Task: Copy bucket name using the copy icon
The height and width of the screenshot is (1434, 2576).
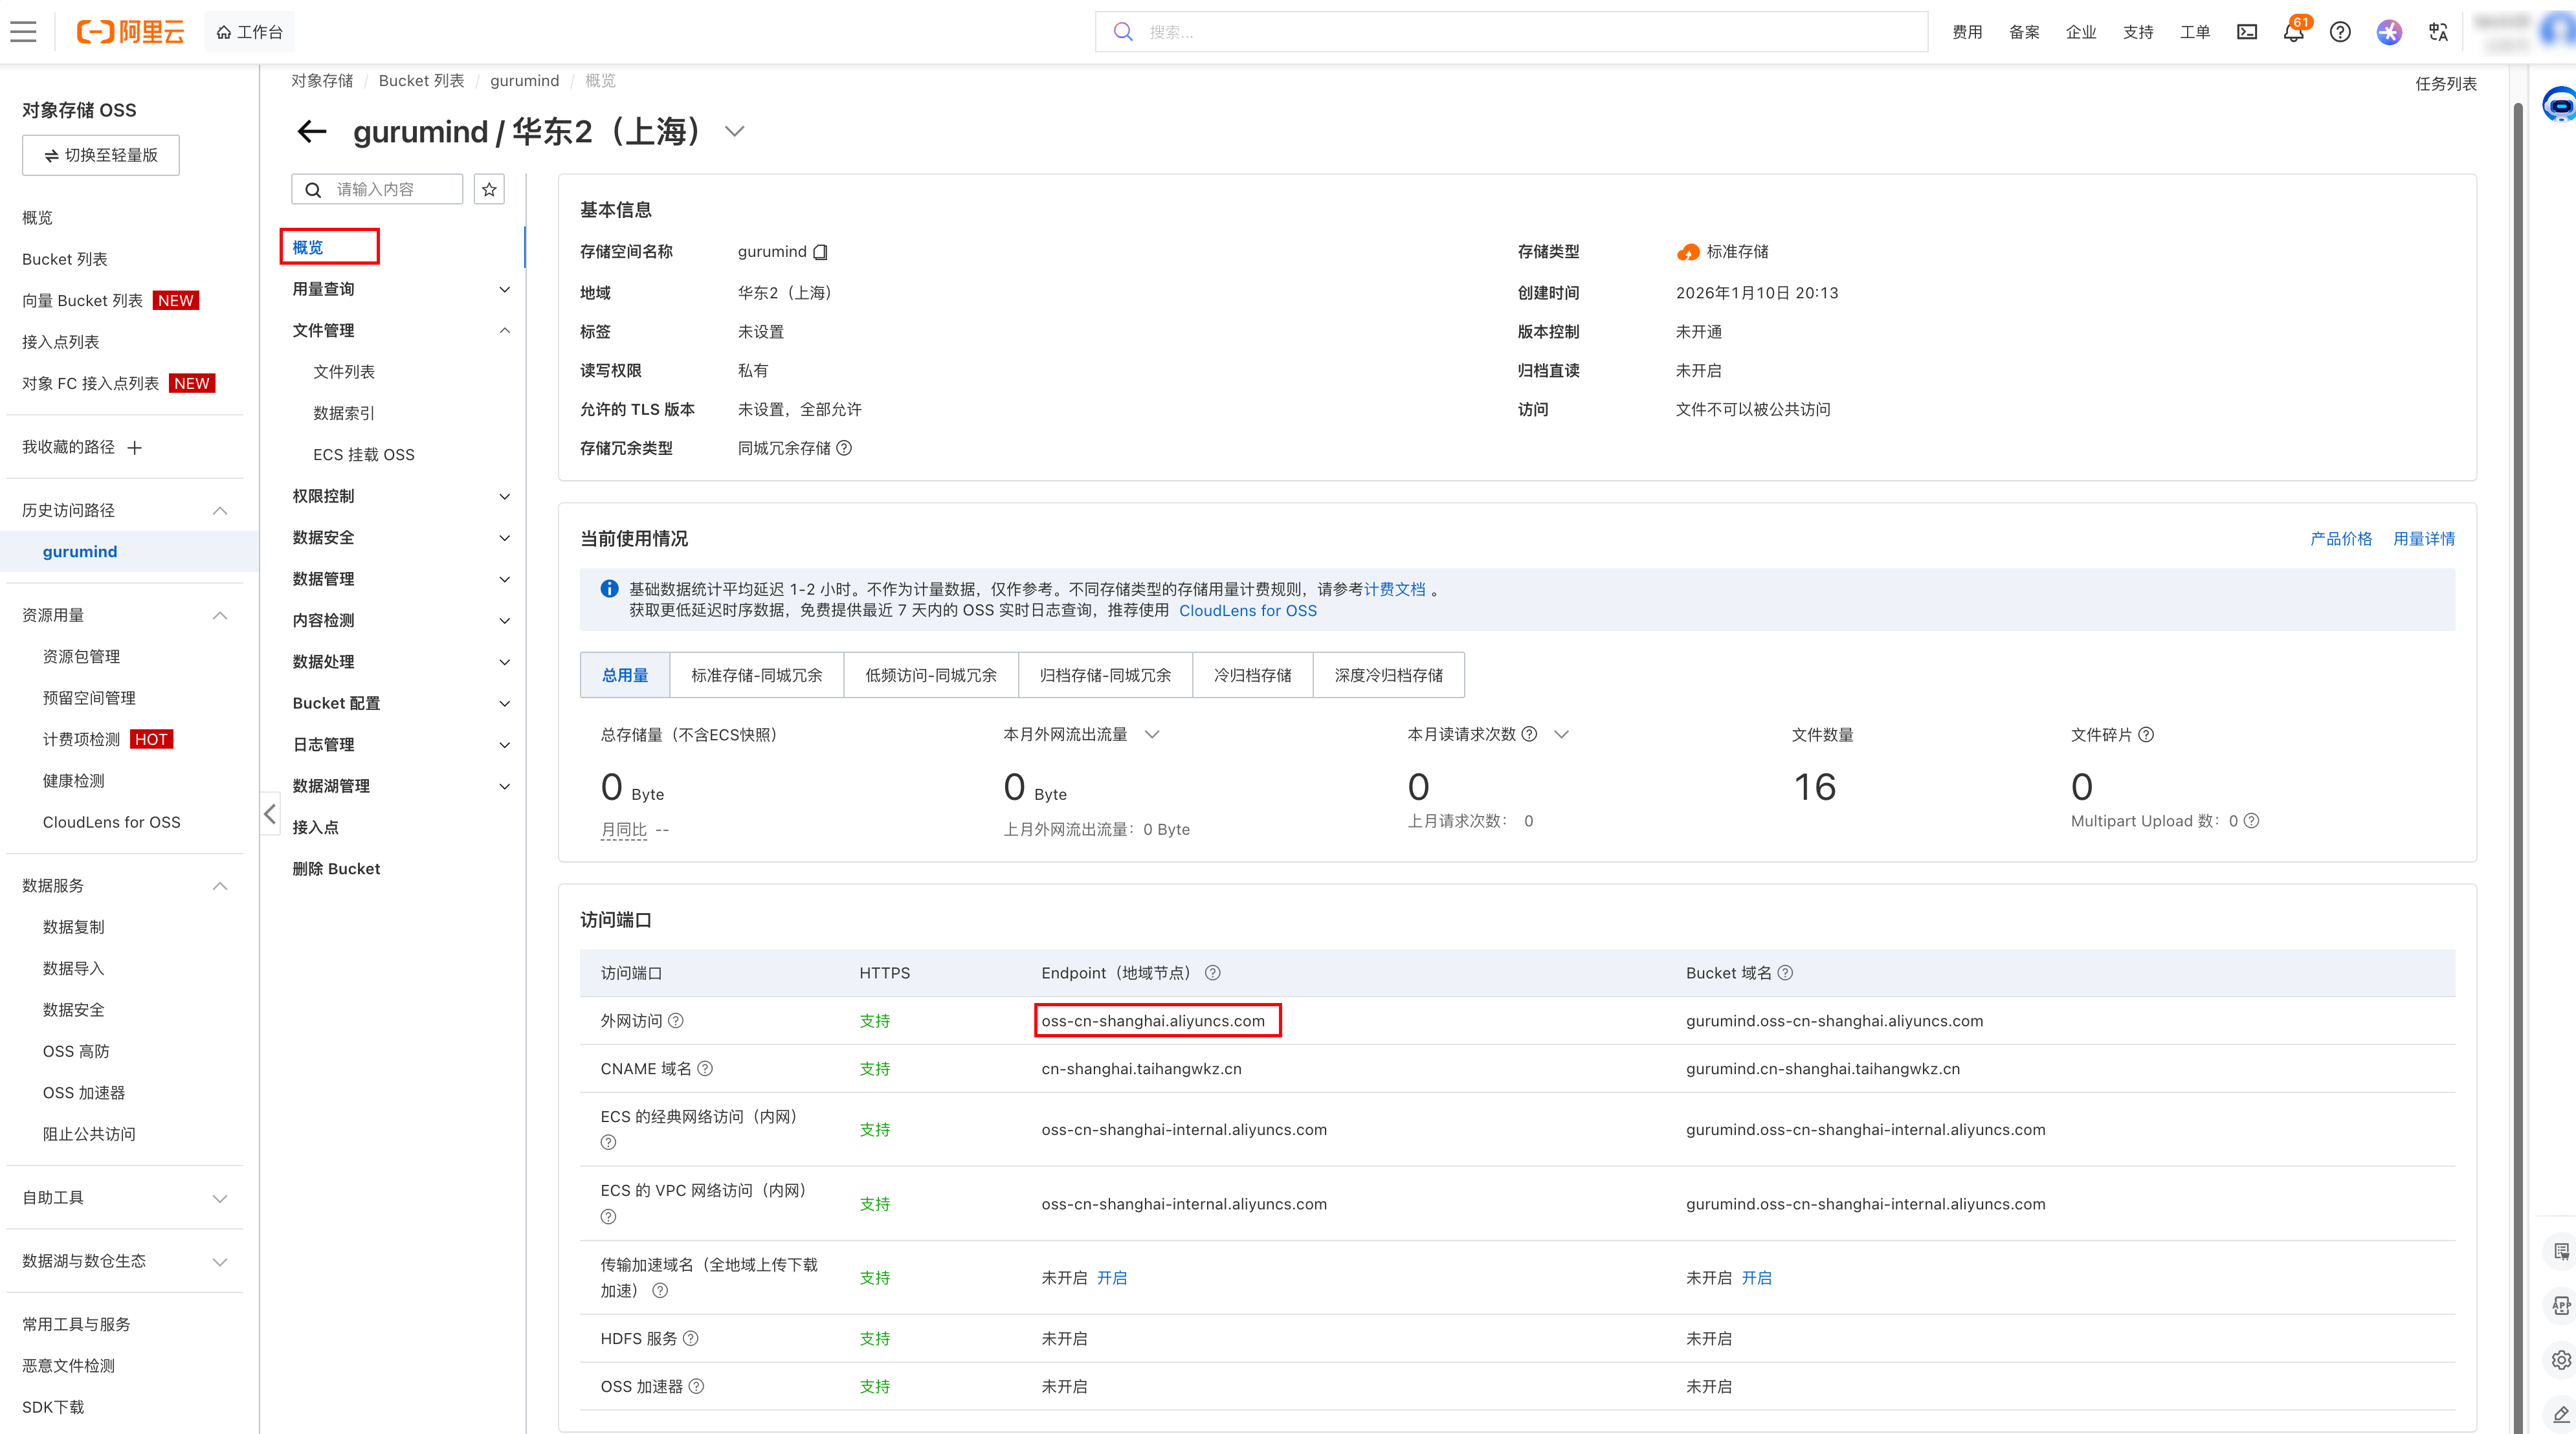Action: [x=820, y=252]
